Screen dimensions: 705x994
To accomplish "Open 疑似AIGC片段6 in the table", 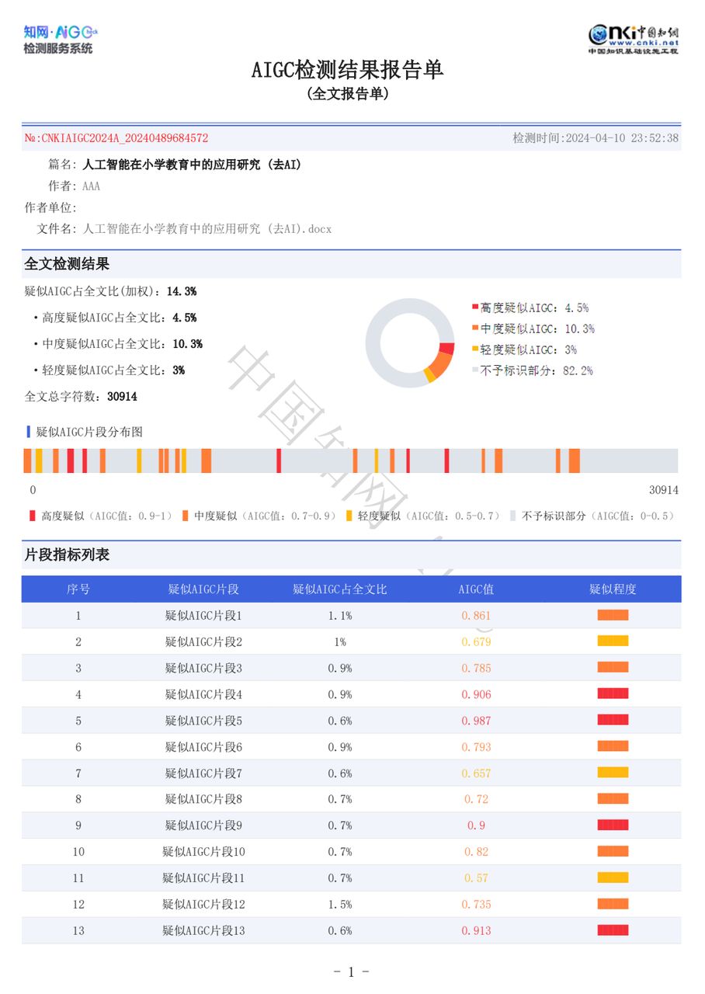I will [203, 747].
